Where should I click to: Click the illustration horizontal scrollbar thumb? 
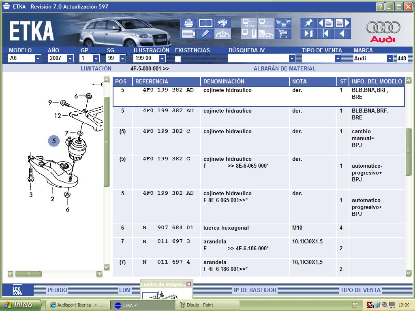tap(28, 274)
